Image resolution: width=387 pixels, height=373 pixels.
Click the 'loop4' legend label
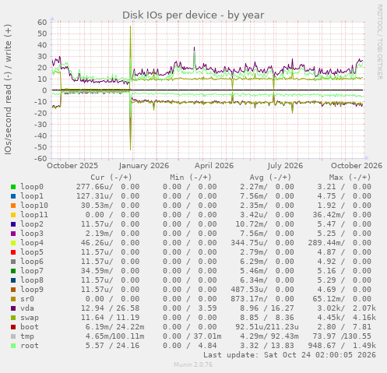[x=32, y=243]
